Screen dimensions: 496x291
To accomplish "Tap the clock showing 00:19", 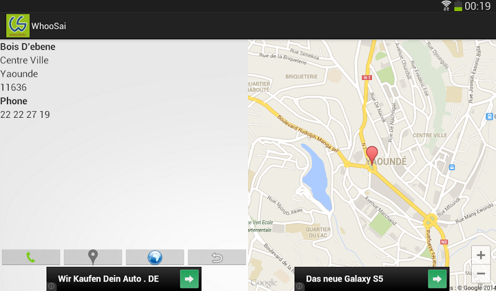I will pyautogui.click(x=477, y=6).
